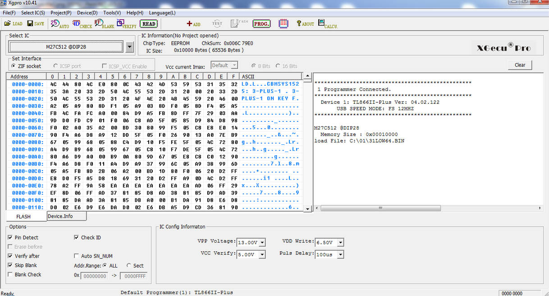This screenshot has width=549, height=296.
Task: Click the start address field 00000000
Action: tap(94, 276)
